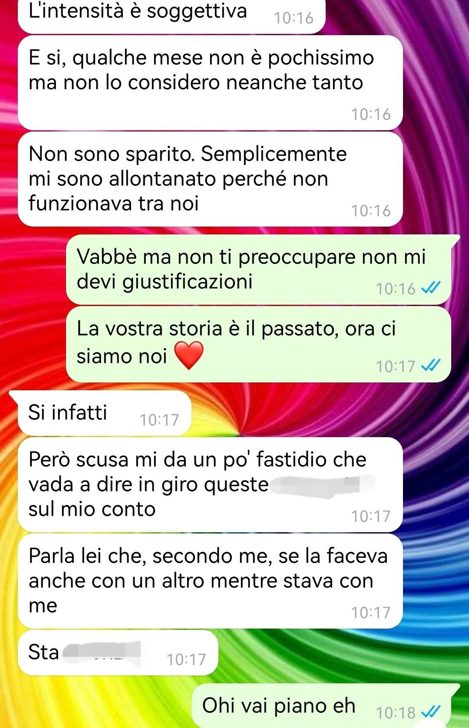This screenshot has width=469, height=728.
Task: Select the 'Parla lei che, secondo me' message
Action: pyautogui.click(x=210, y=581)
